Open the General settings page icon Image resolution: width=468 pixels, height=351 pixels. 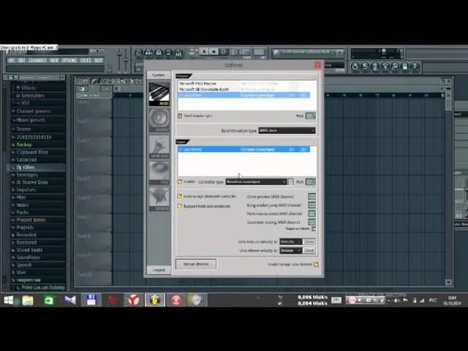click(x=159, y=146)
